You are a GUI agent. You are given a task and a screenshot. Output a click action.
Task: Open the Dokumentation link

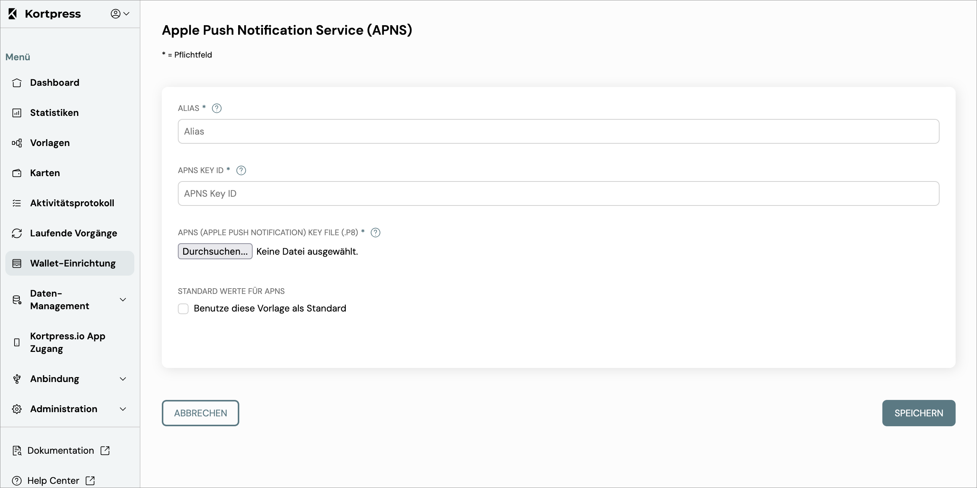[61, 451]
